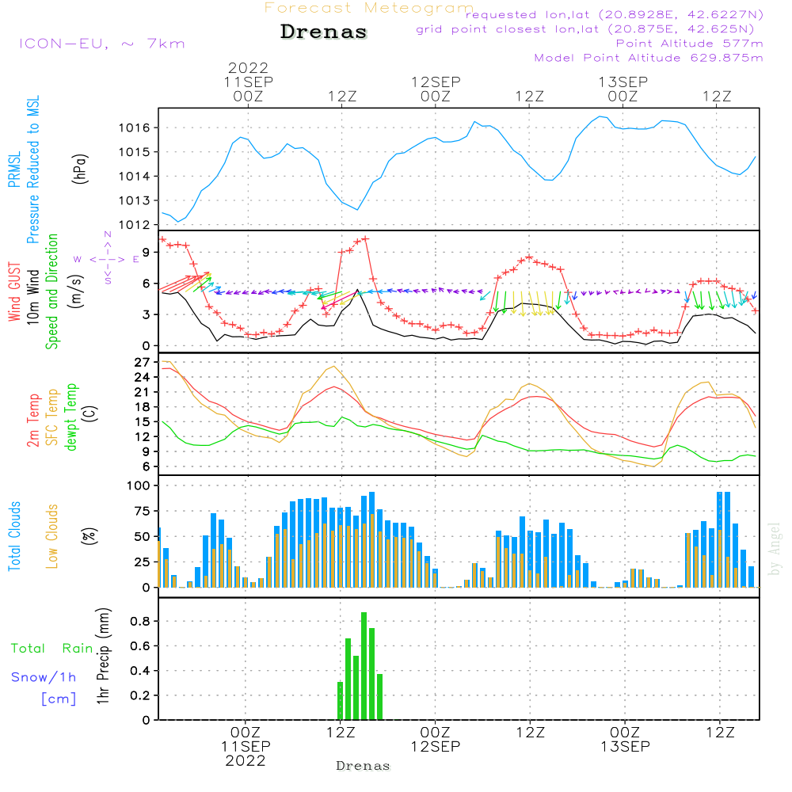Click the 'PRMSL' axis label

click(14, 169)
